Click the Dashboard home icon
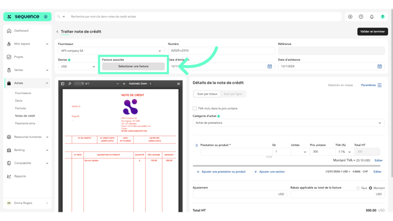Screen dimensions: 393x221 click(x=9, y=31)
